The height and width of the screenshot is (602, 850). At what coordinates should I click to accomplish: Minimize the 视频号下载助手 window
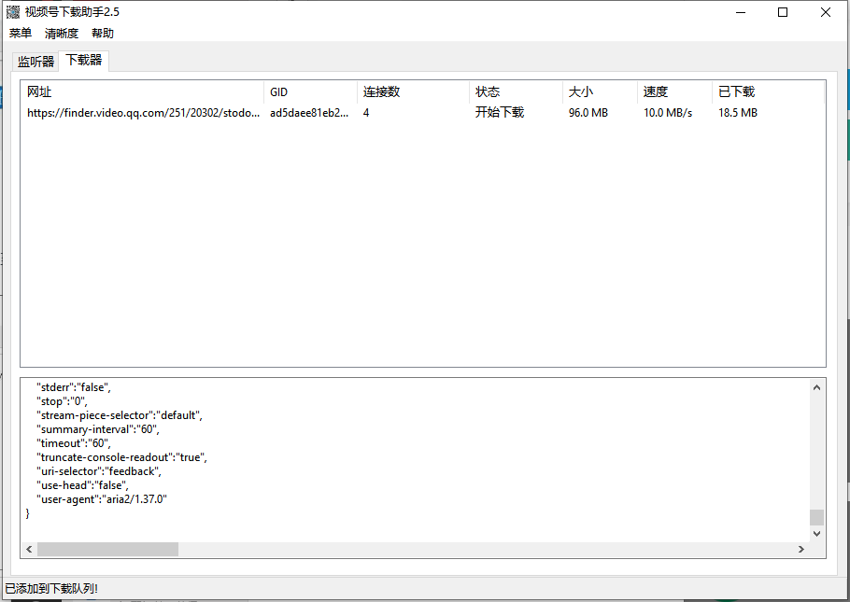[741, 12]
